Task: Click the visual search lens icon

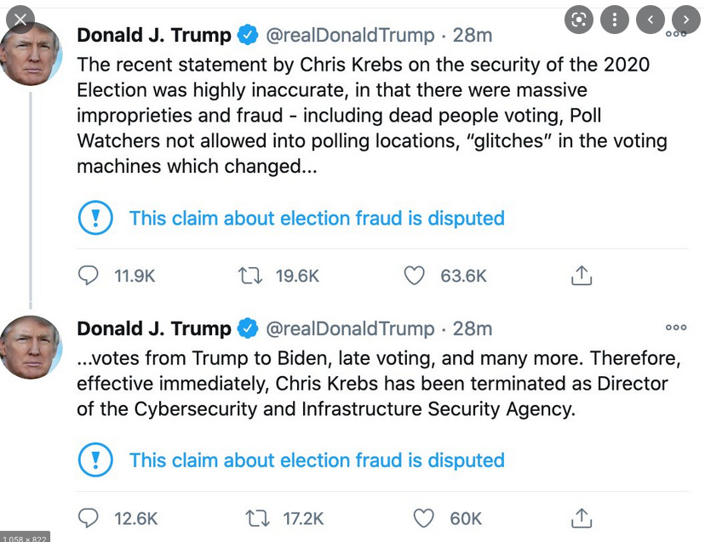Action: [x=580, y=20]
